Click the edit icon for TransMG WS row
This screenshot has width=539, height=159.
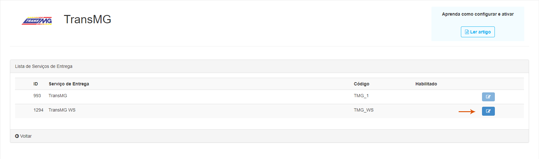click(x=488, y=111)
